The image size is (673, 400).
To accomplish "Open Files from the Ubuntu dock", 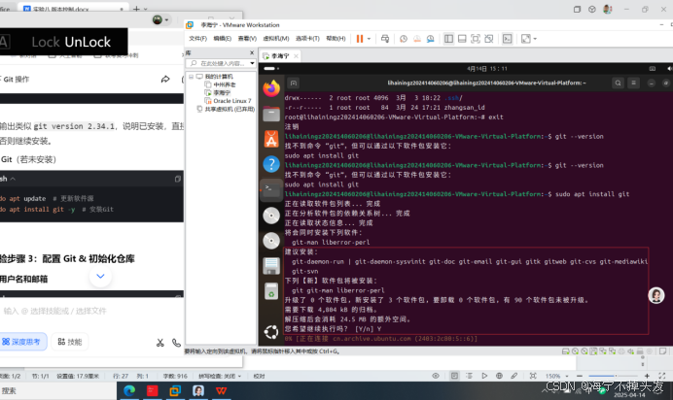I will click(x=271, y=114).
